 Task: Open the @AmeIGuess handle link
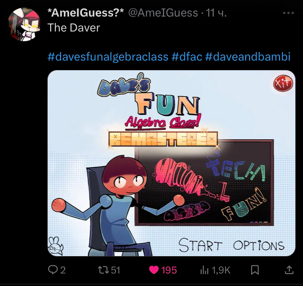163,13
